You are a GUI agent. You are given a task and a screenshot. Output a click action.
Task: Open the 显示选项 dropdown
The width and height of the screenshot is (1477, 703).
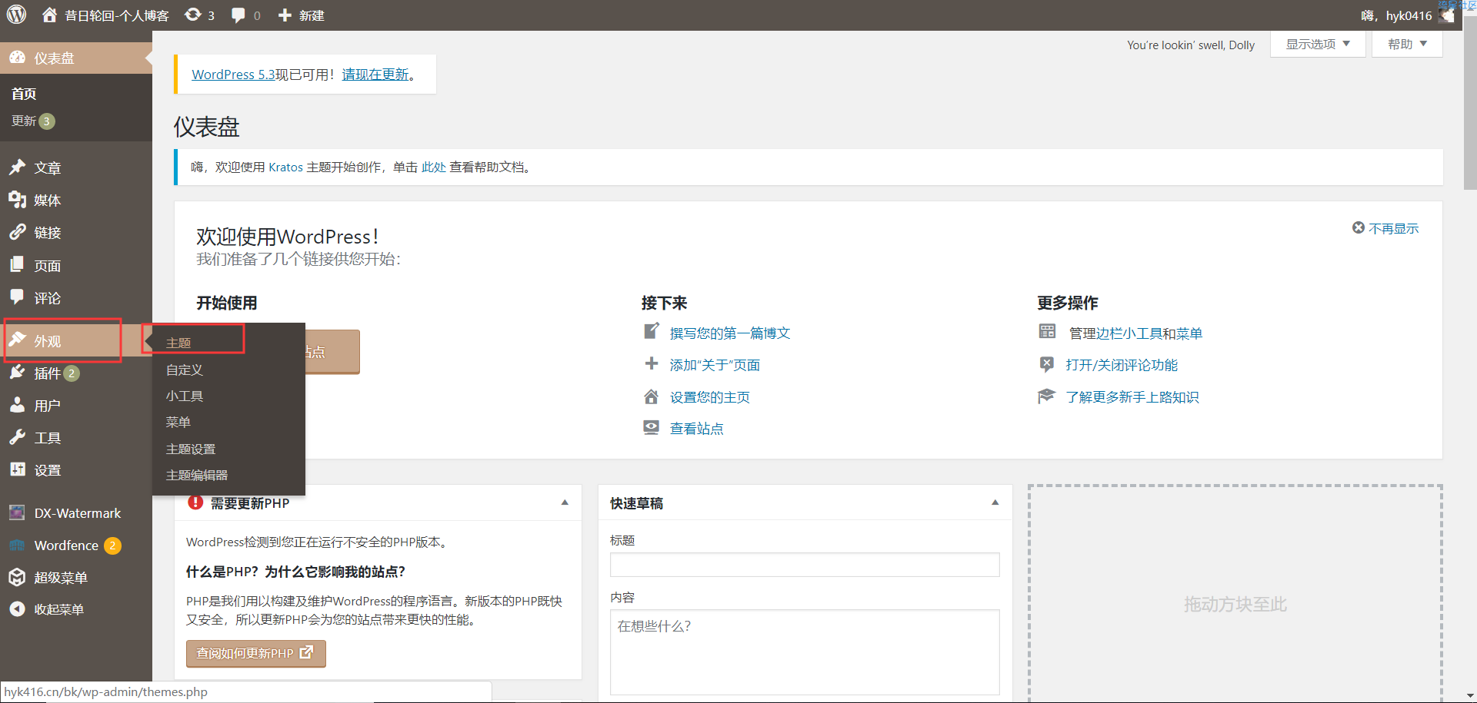(1318, 45)
